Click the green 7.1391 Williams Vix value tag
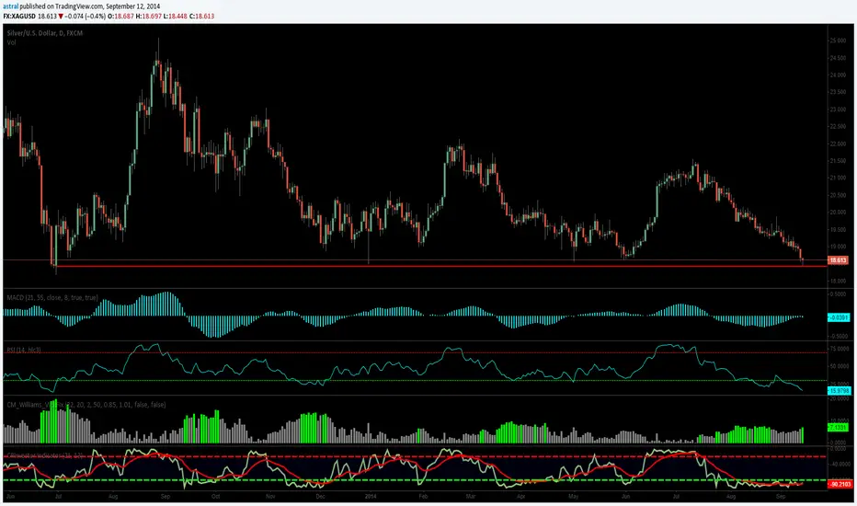857x506 pixels. coord(838,427)
